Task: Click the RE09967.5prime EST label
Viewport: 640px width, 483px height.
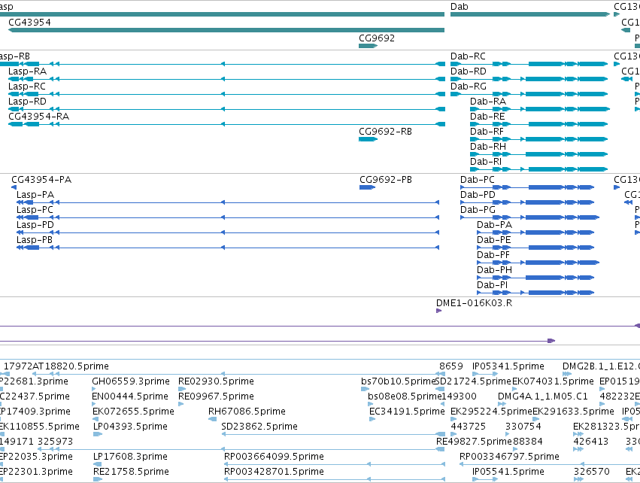Action: [x=216, y=396]
